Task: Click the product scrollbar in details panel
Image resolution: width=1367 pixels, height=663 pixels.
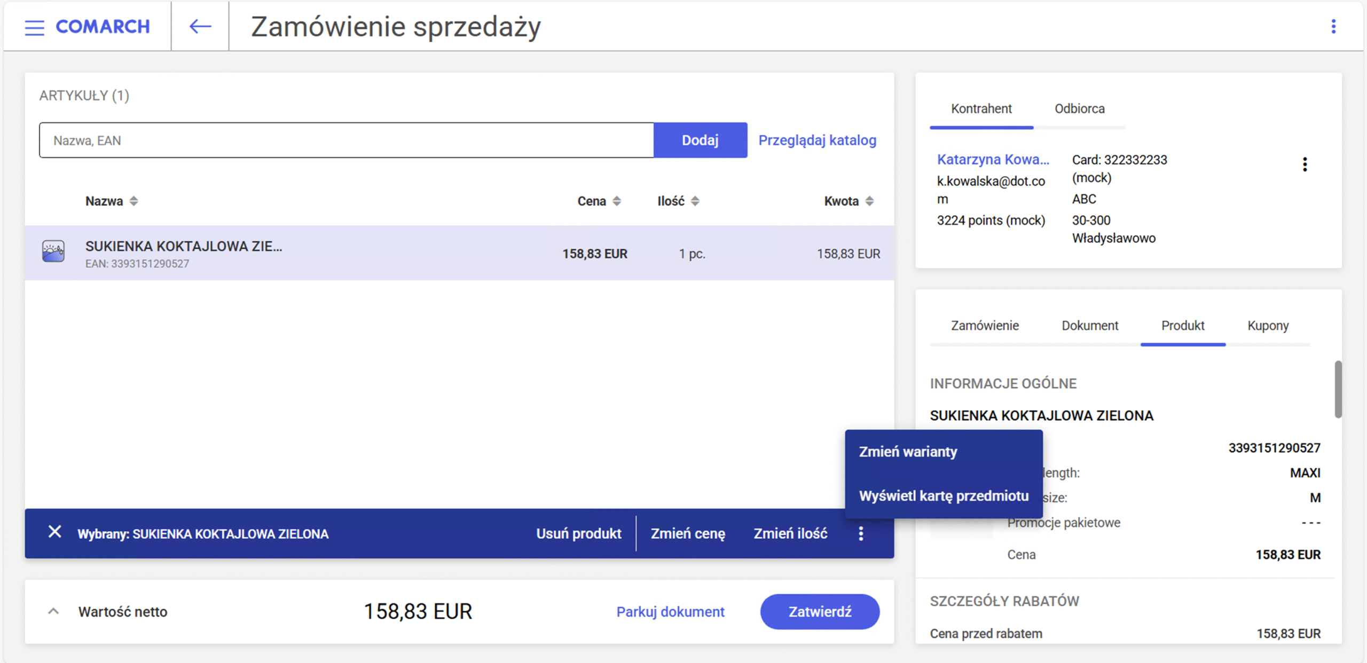Action: pos(1338,390)
